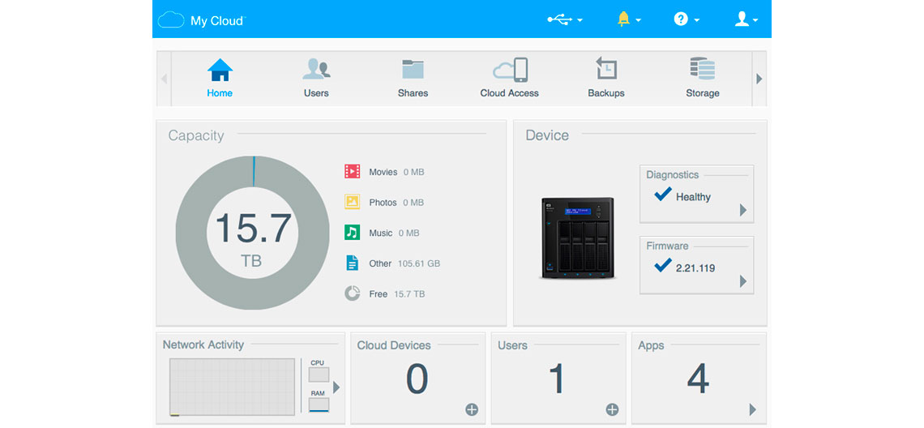This screenshot has width=924, height=428.
Task: Click the Network Activity graph
Action: 232,387
